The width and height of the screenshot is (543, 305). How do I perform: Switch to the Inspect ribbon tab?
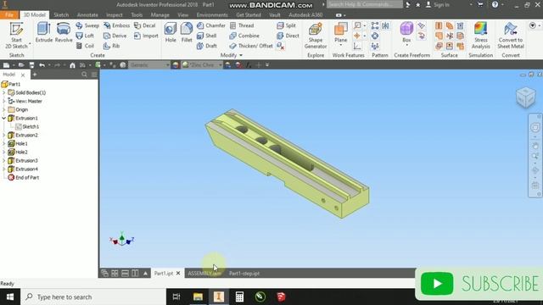[115, 15]
